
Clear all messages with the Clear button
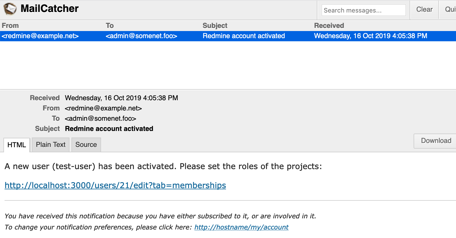424,10
